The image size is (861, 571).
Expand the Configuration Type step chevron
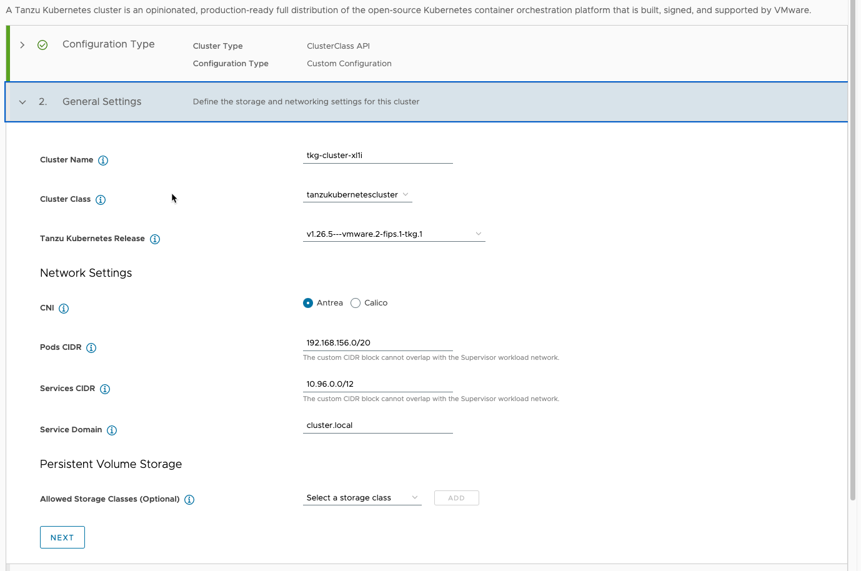(x=22, y=45)
